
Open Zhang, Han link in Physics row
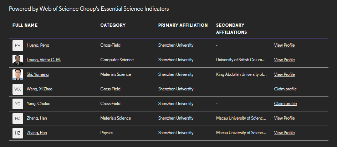(37, 133)
